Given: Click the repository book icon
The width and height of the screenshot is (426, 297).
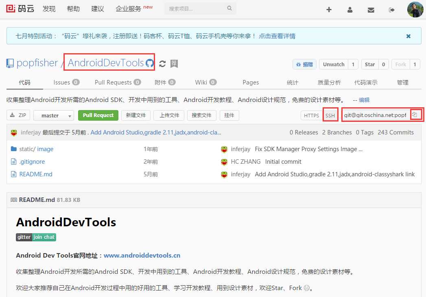Looking at the screenshot, I should 10,63.
